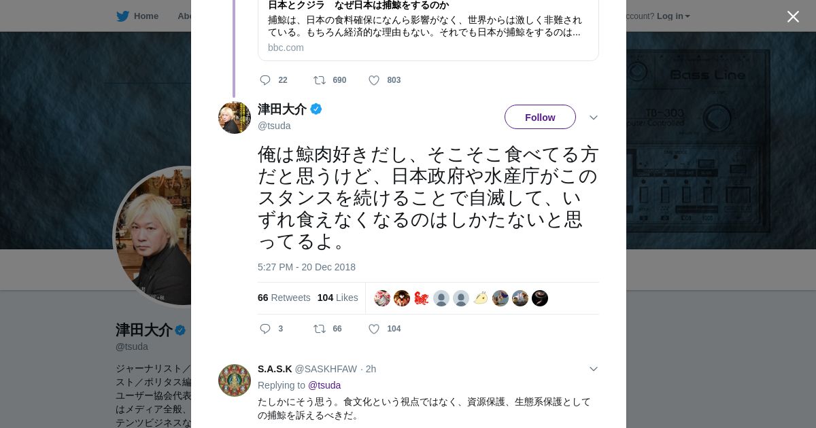Follow the @tsuda account
Viewport: 816px width, 428px height.
click(540, 117)
